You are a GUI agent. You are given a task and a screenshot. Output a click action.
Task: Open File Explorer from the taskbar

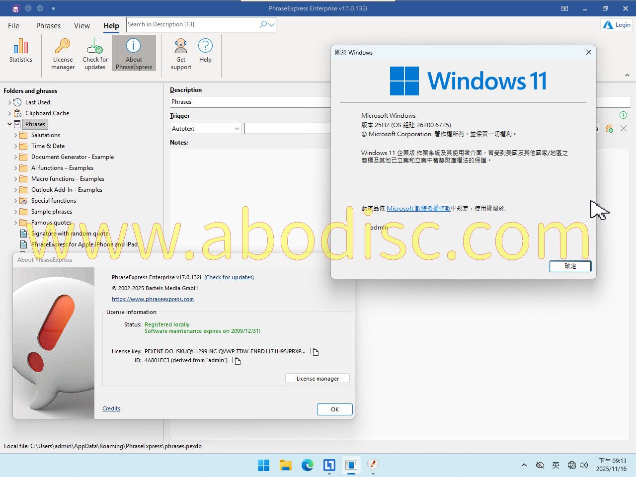(x=285, y=465)
